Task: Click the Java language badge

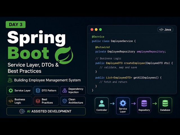Action: coord(165,30)
